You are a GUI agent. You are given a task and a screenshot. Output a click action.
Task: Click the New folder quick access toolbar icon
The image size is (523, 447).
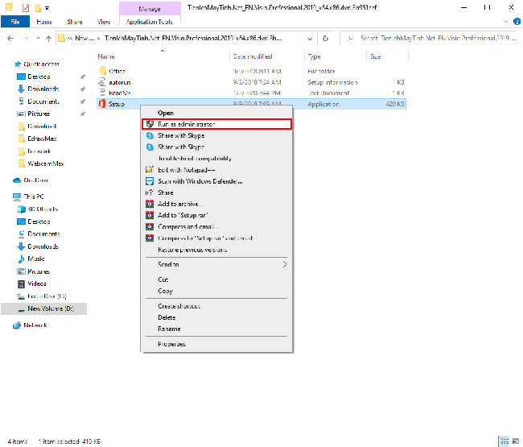pyautogui.click(x=38, y=8)
